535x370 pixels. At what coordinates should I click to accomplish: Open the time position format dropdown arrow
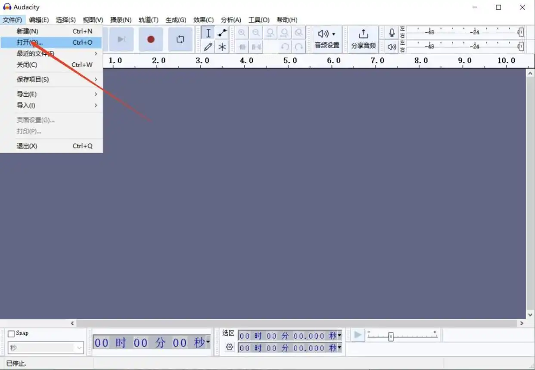click(x=208, y=342)
